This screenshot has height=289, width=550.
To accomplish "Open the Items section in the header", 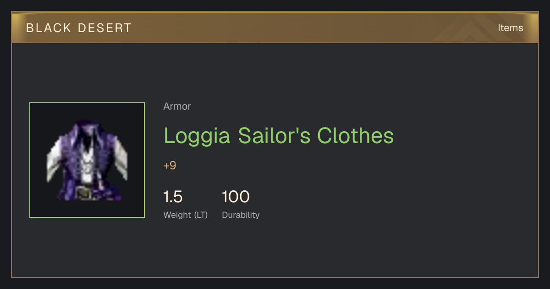I will click(x=510, y=28).
